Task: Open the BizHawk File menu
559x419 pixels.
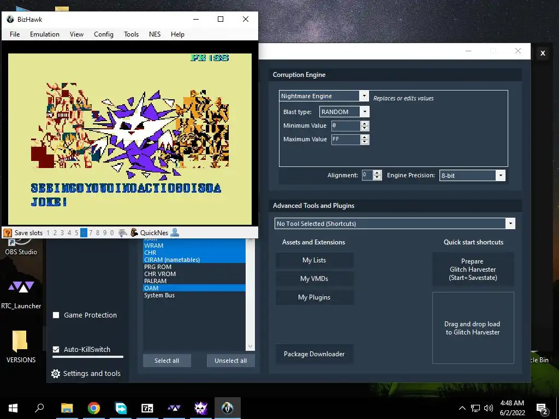Action: point(15,34)
